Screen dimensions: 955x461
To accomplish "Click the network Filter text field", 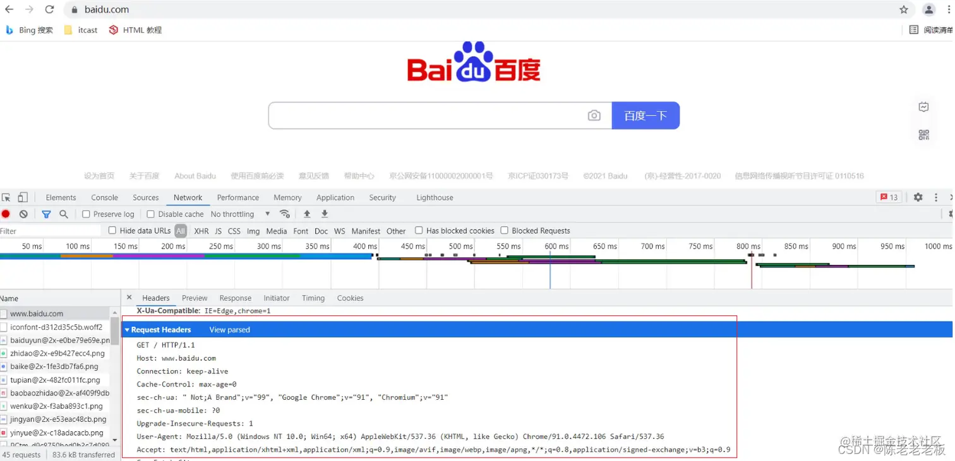I will click(x=51, y=231).
